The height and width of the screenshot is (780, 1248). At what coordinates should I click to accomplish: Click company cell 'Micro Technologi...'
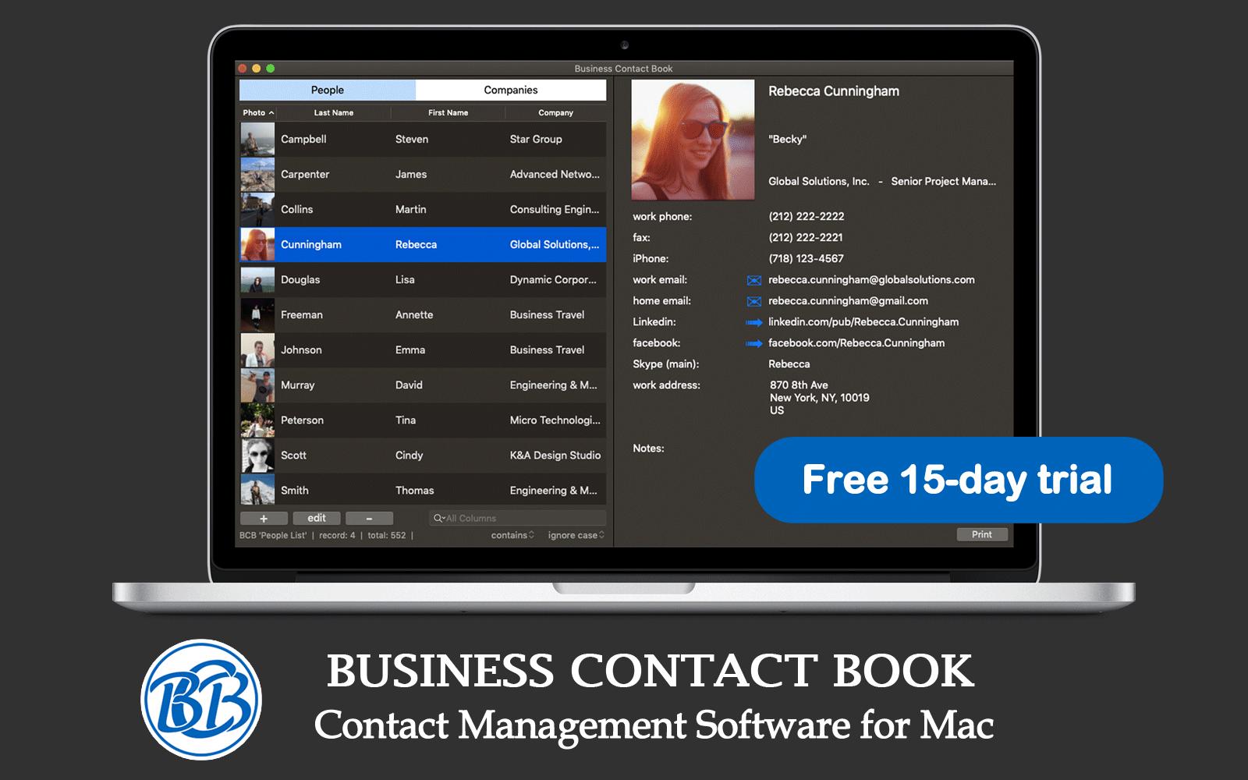pos(555,420)
